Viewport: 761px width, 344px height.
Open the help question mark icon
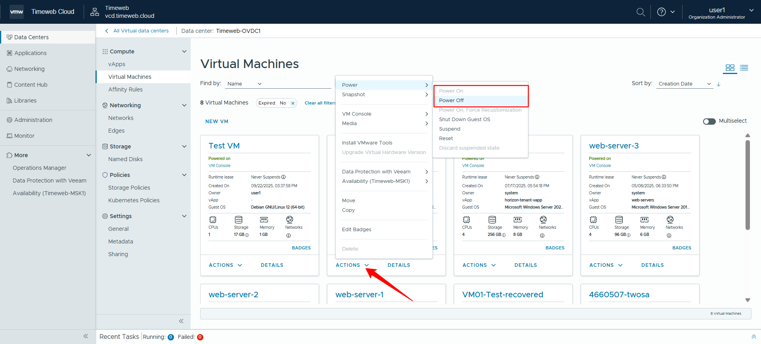click(661, 12)
